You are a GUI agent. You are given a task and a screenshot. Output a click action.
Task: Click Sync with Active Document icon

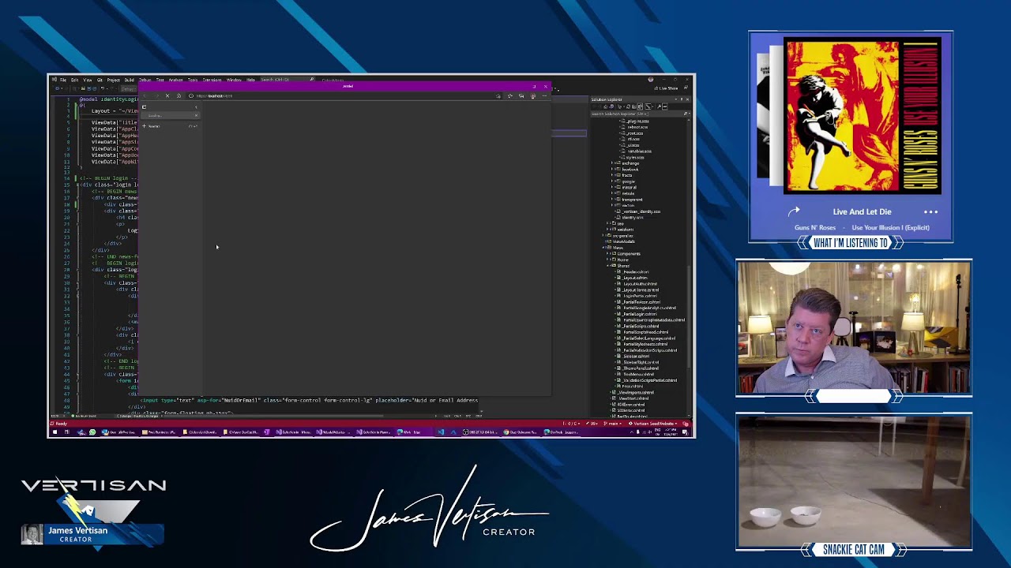click(628, 106)
